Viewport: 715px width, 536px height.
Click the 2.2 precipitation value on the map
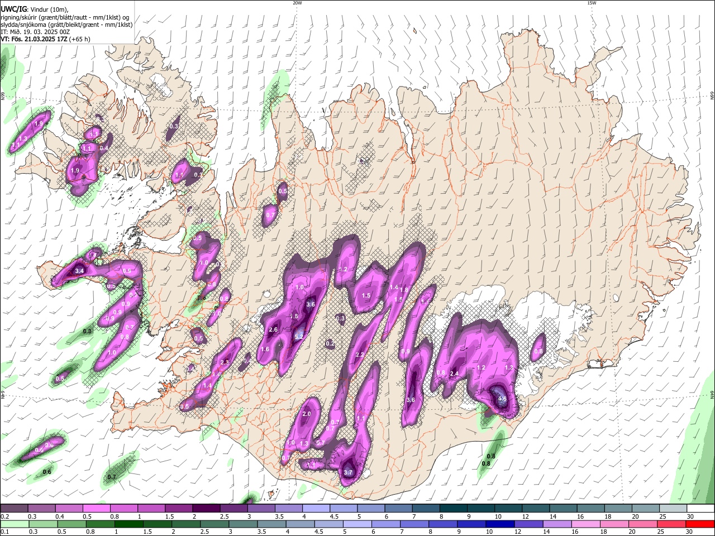tap(360, 355)
